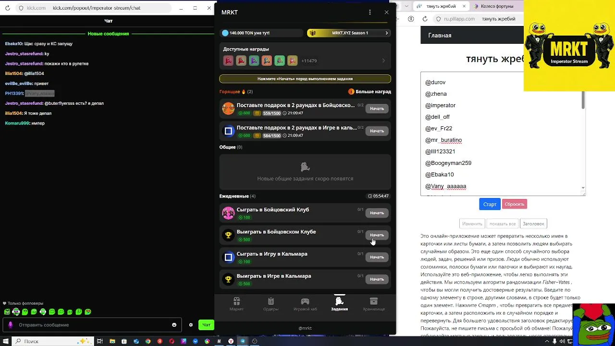Open MRKT three-dot options menu
Viewport: 615px width, 346px height.
tap(369, 12)
